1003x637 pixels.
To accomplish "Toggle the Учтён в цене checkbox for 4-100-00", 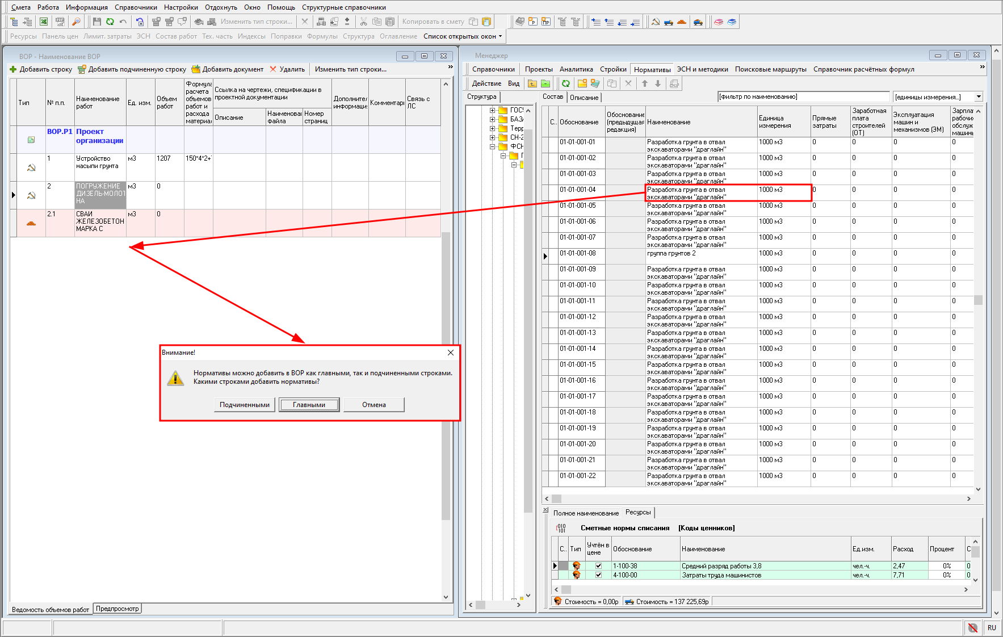I will click(x=598, y=575).
